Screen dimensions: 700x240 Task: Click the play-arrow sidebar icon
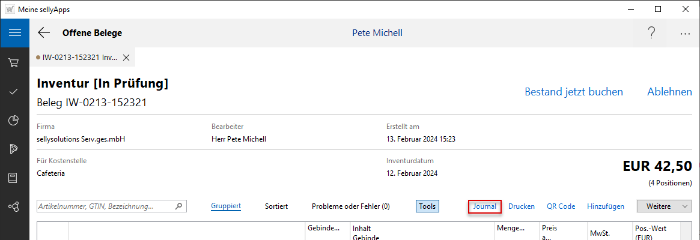click(14, 149)
